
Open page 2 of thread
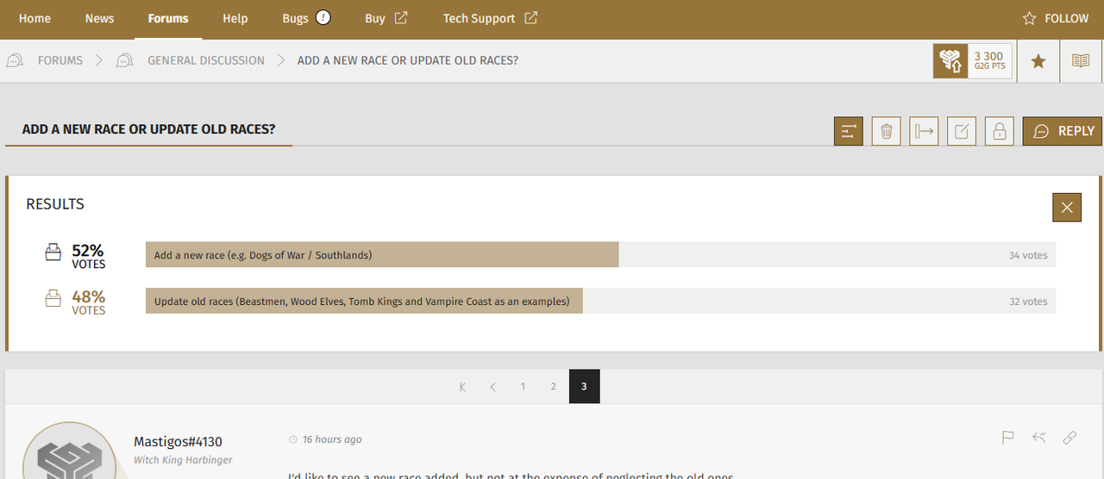coord(553,387)
